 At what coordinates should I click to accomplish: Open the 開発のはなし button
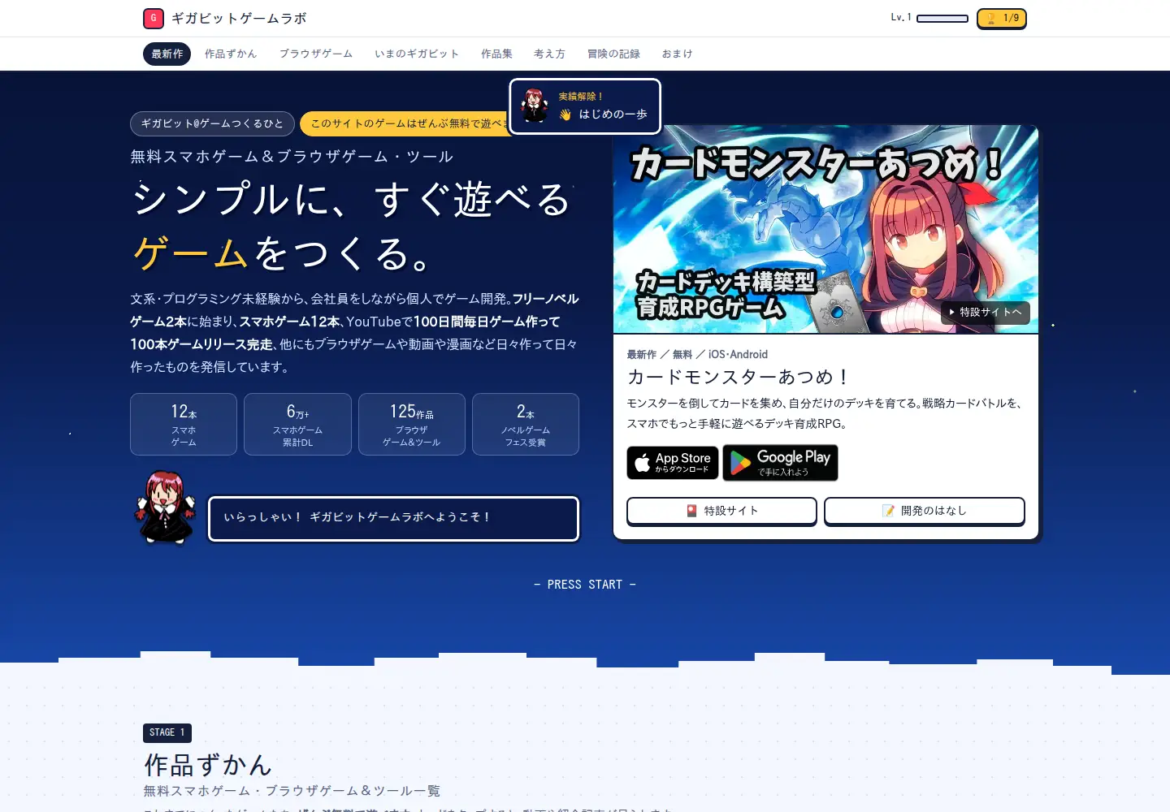pyautogui.click(x=925, y=511)
